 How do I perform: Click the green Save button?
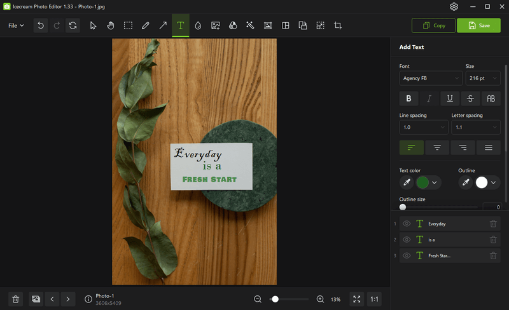pos(479,25)
